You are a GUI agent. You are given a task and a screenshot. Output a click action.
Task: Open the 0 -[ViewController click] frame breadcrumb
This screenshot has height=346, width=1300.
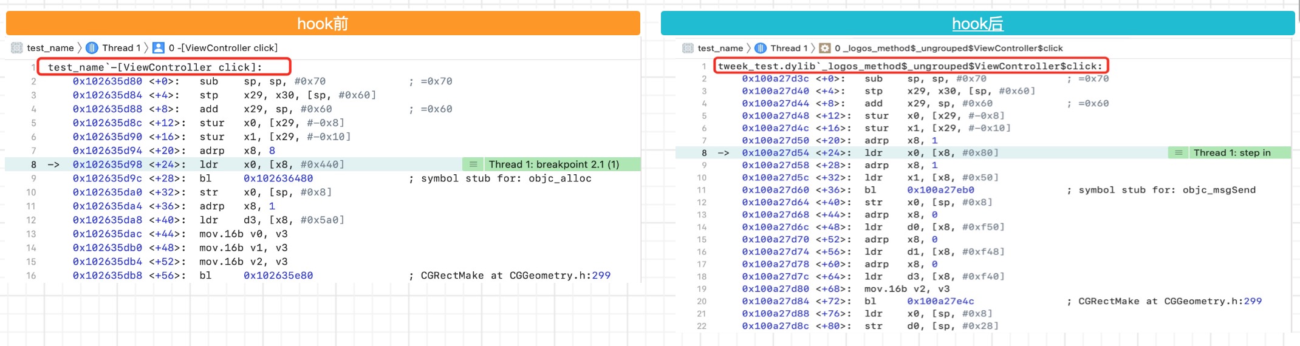223,48
